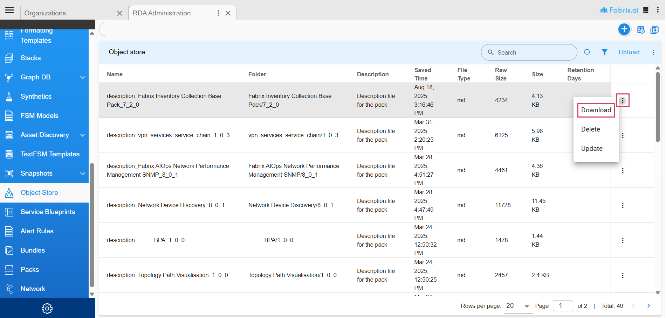Click the save dashboard icon
666x318 pixels.
click(654, 30)
